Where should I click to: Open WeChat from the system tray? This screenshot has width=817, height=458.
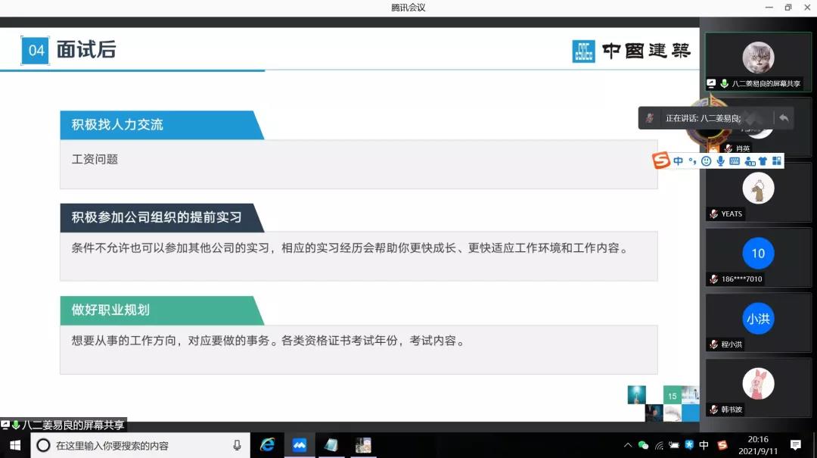click(x=643, y=445)
